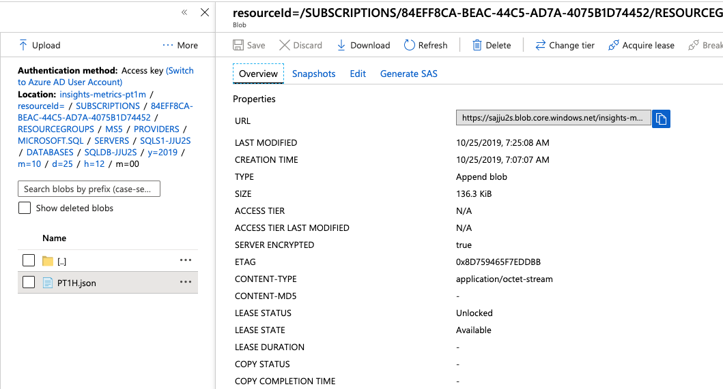Image resolution: width=723 pixels, height=389 pixels.
Task: Click the Upload button label
Action: click(x=46, y=45)
